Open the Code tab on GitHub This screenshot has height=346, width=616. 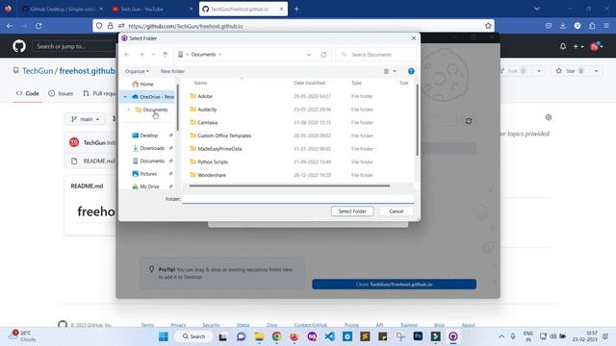(28, 93)
